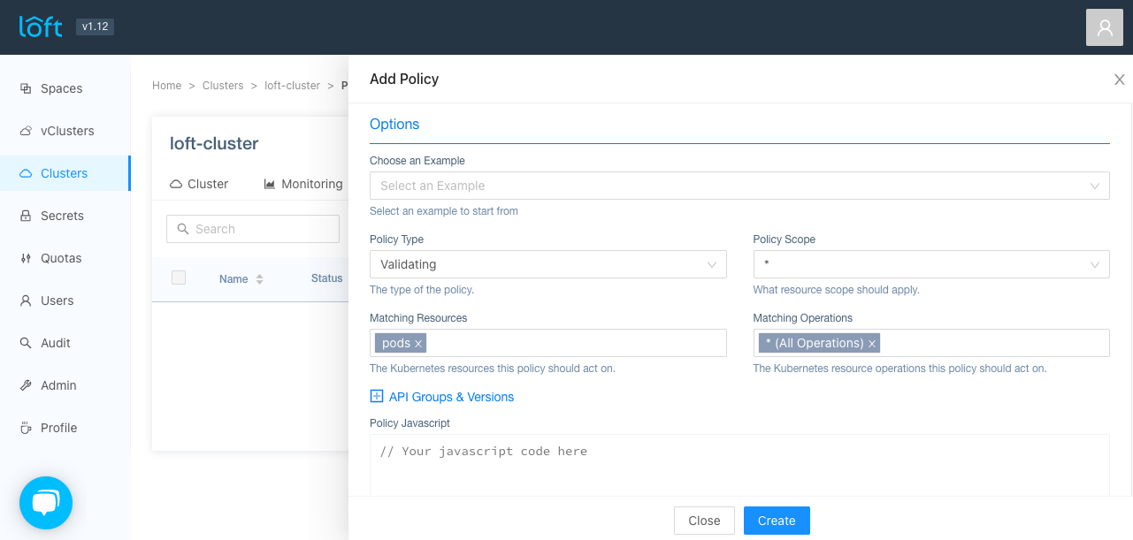The height and width of the screenshot is (540, 1133).
Task: Click the Loft logo in header
Action: click(41, 27)
